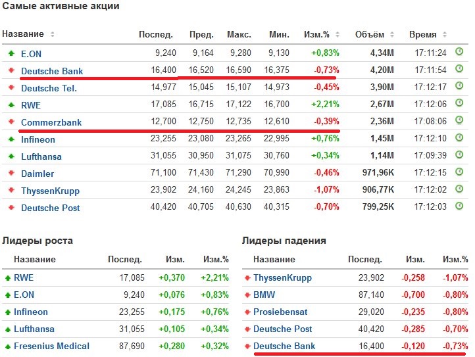Open Daimler link in active stocks table
Image resolution: width=475 pixels, height=357 pixels.
pyautogui.click(x=37, y=174)
